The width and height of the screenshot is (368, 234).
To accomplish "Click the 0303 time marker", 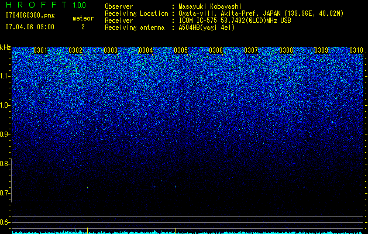I will [x=111, y=50].
